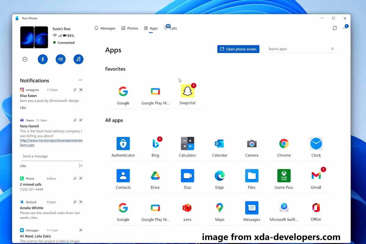366x244 pixels.
Task: Select the Apps tab
Action: coord(151,28)
